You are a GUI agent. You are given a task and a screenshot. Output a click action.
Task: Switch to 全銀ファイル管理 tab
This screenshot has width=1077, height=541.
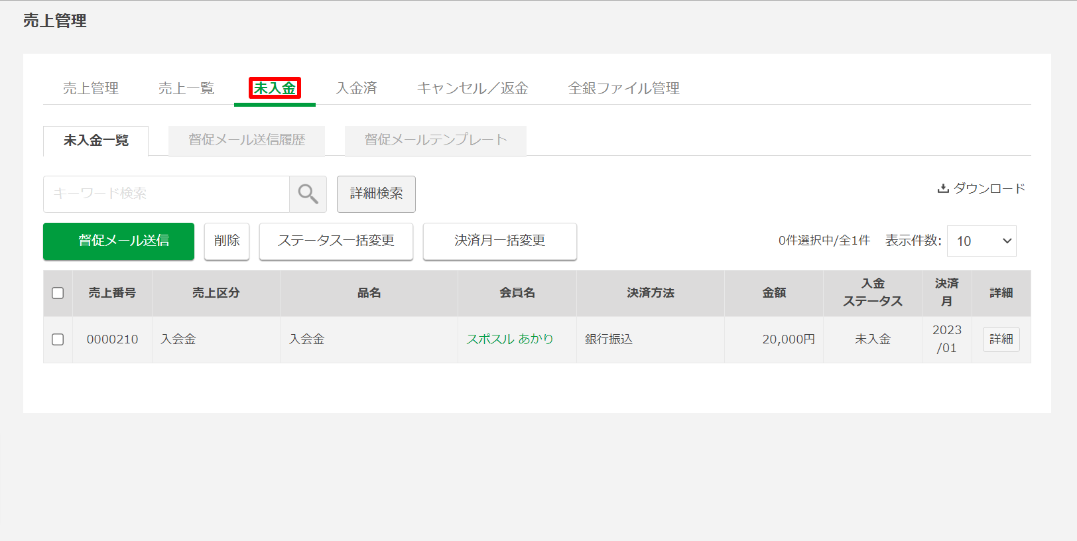pyautogui.click(x=624, y=88)
